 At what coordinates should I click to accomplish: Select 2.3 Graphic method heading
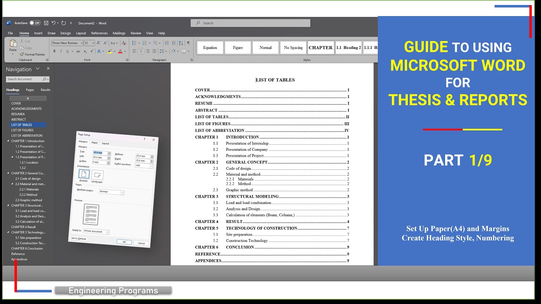coord(29,200)
